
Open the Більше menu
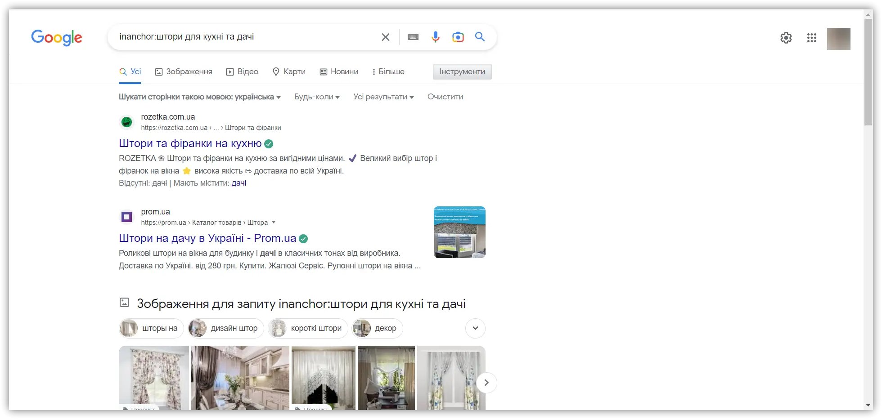point(388,71)
